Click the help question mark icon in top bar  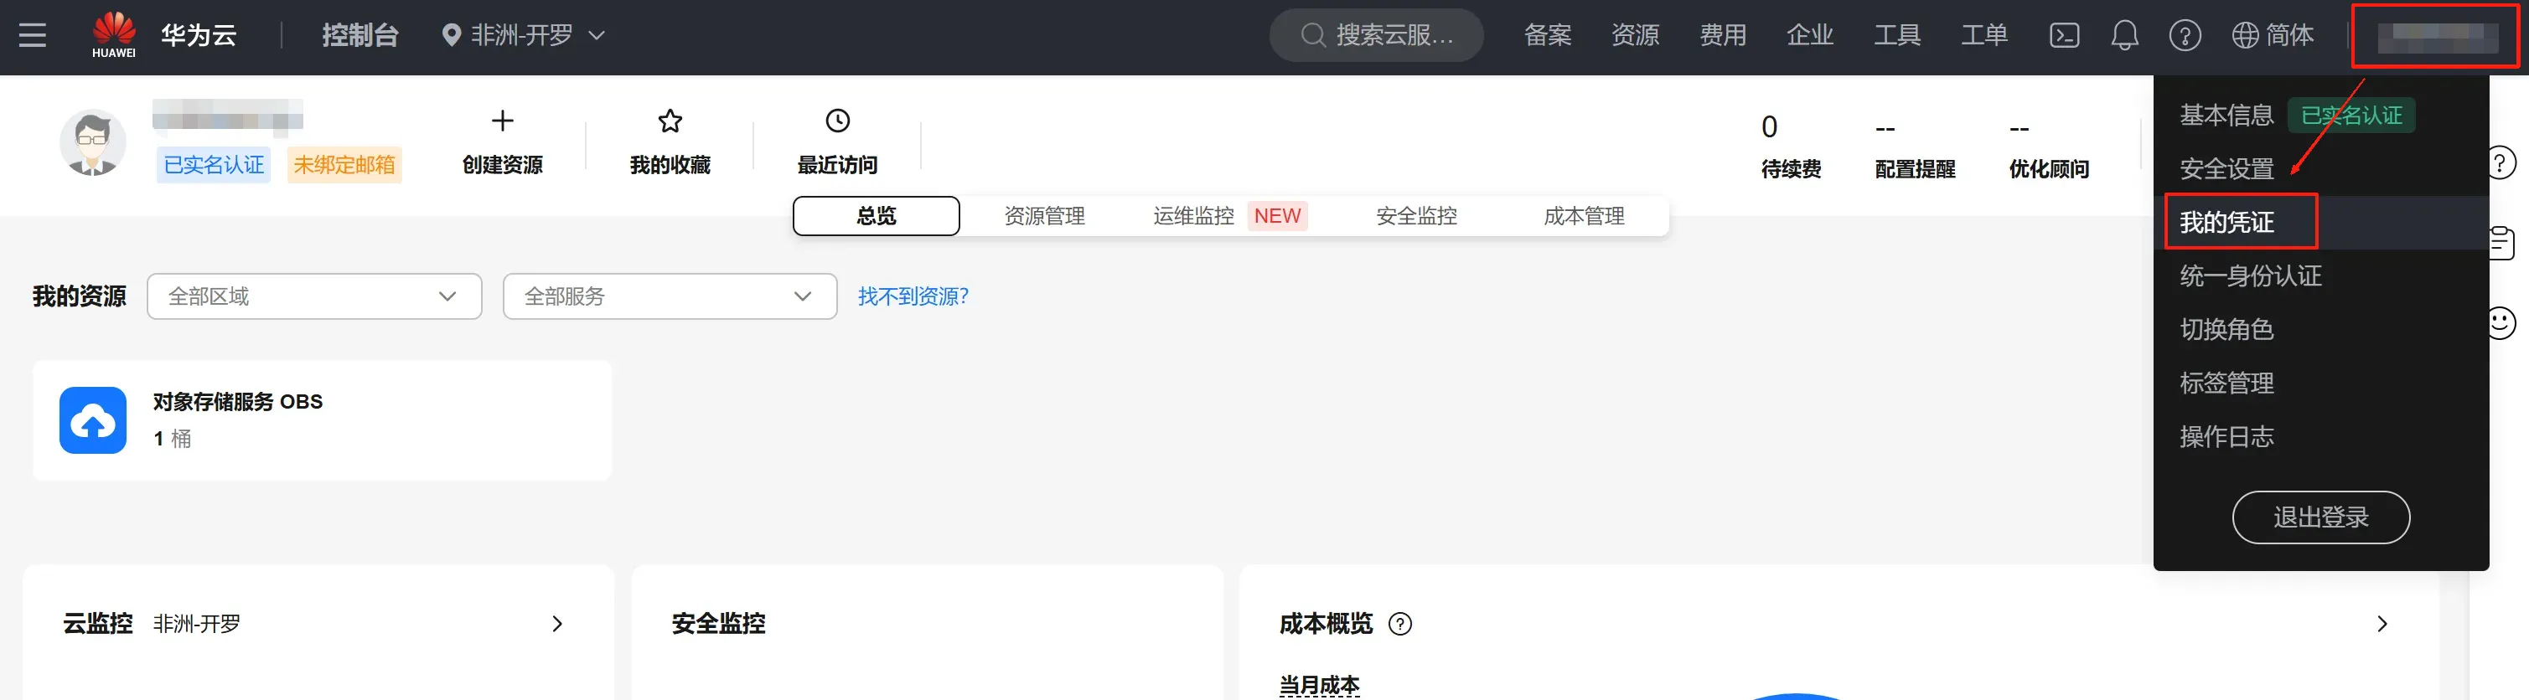pos(2185,35)
